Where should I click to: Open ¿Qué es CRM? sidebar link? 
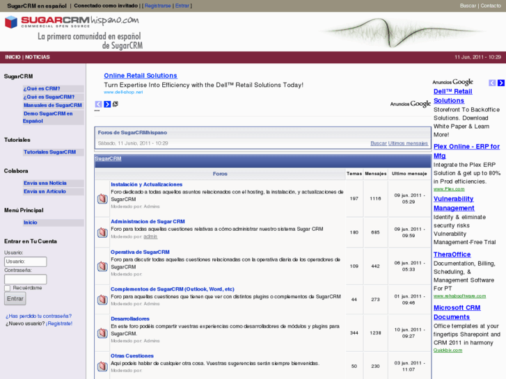click(x=42, y=89)
